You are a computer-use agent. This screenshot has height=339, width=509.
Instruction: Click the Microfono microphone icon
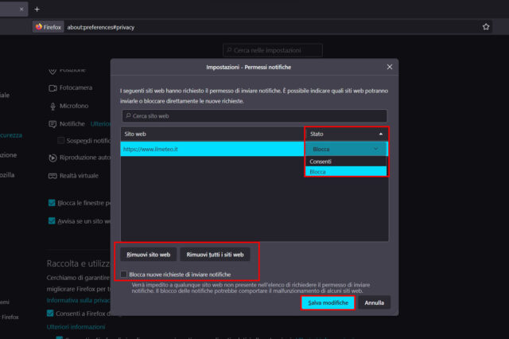click(53, 106)
